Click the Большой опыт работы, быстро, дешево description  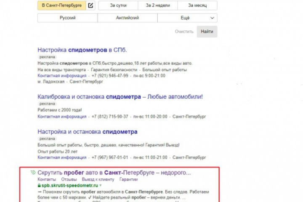coord(109,145)
